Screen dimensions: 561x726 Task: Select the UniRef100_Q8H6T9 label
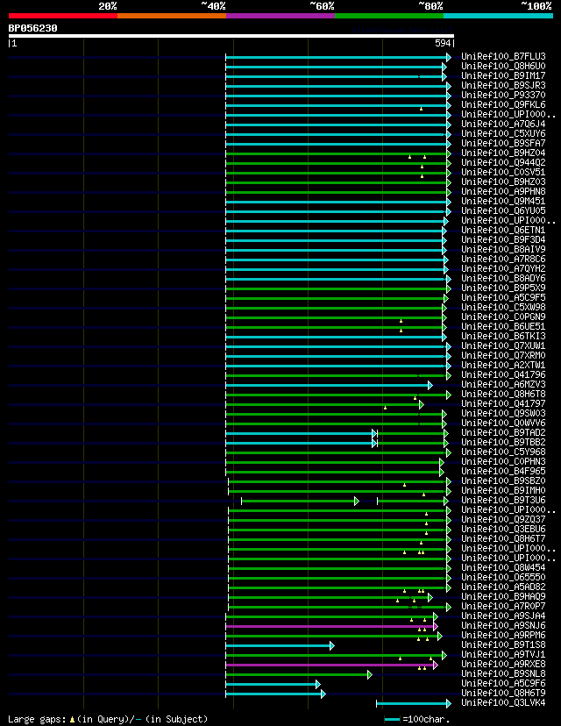(x=504, y=694)
